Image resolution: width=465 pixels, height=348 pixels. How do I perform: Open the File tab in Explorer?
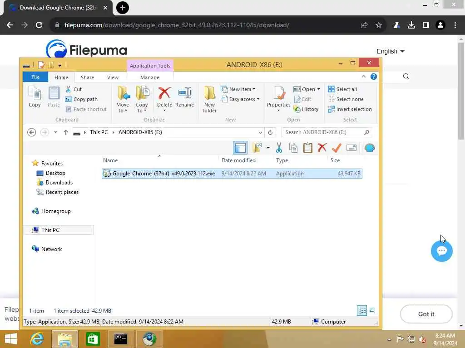35,77
